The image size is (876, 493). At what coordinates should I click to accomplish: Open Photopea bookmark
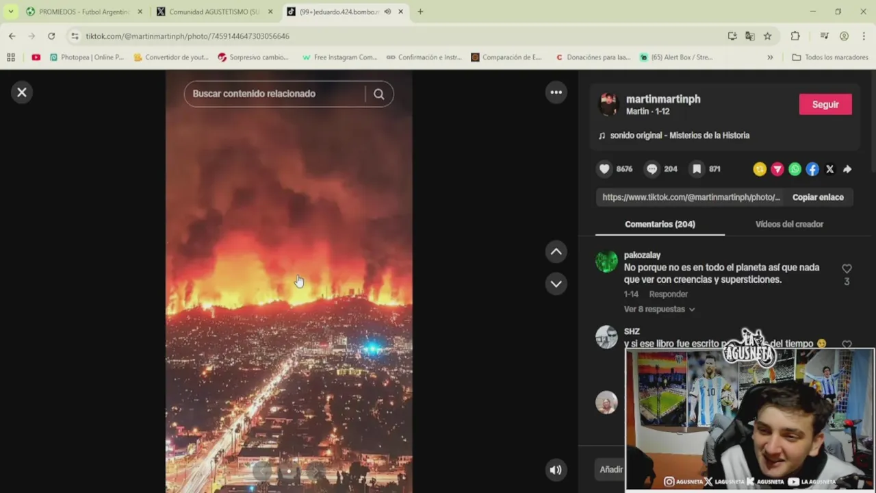(x=87, y=58)
